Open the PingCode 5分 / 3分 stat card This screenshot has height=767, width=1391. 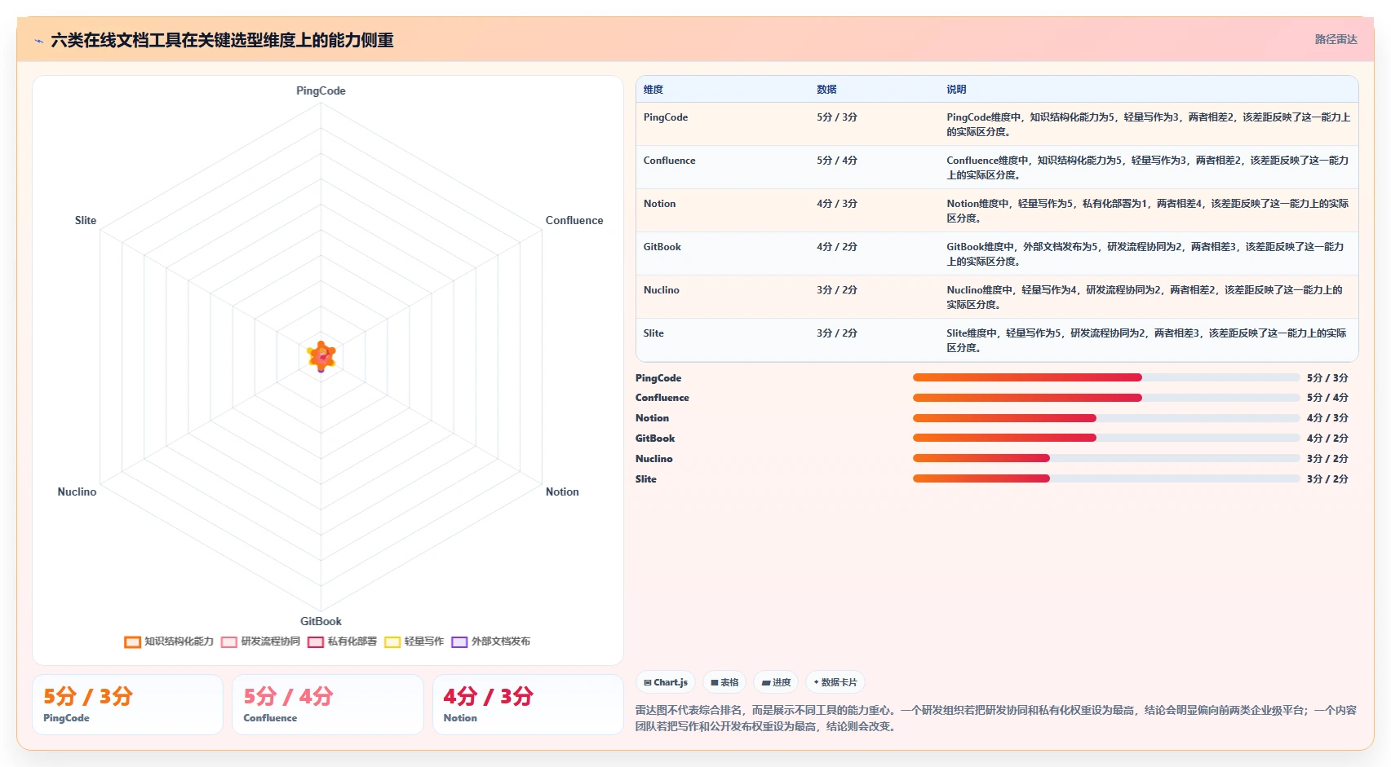tap(127, 704)
